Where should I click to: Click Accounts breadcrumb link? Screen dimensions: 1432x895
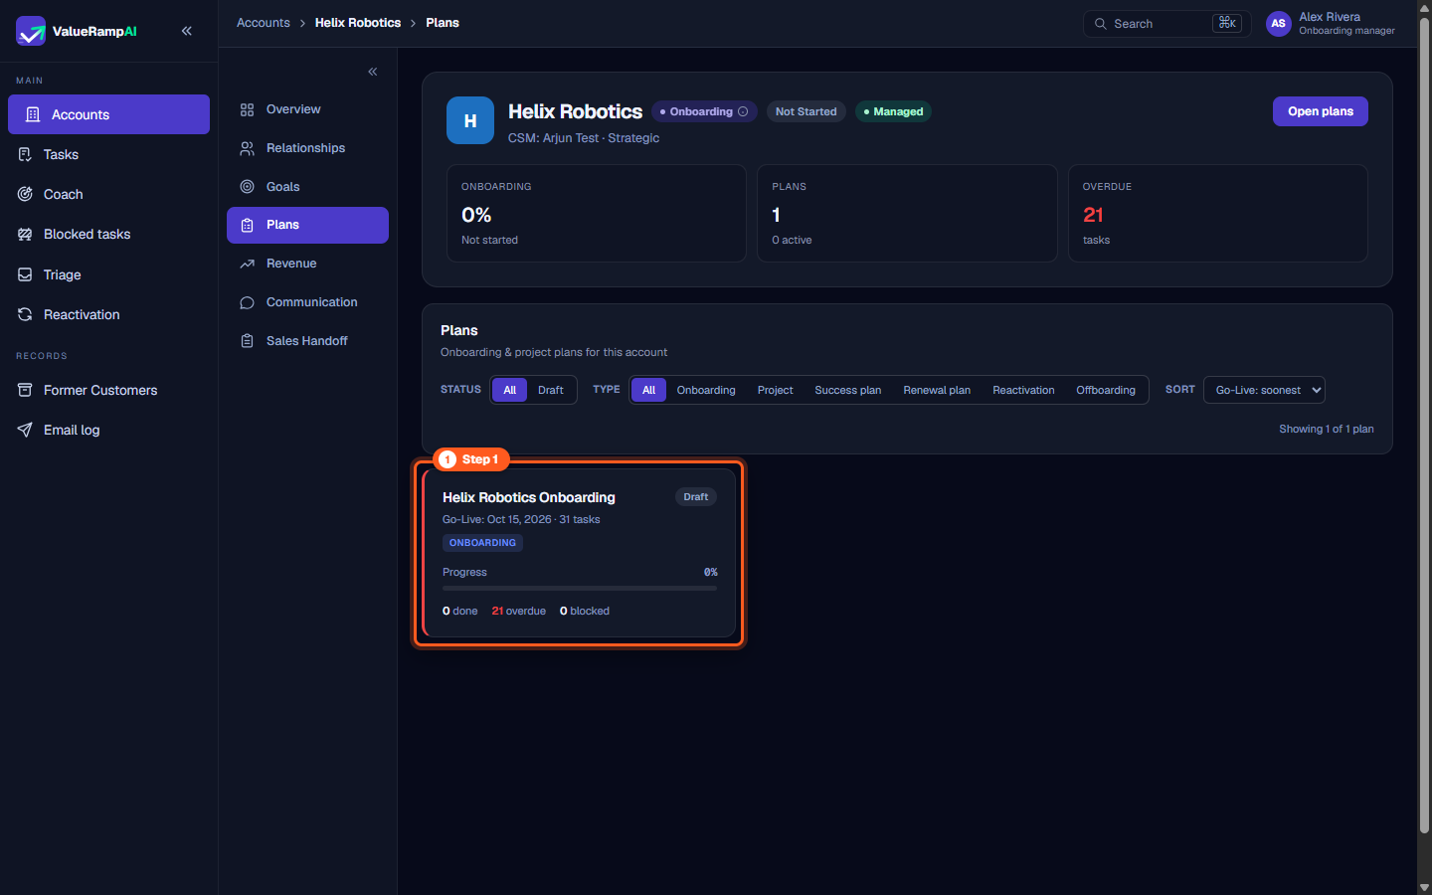tap(264, 23)
